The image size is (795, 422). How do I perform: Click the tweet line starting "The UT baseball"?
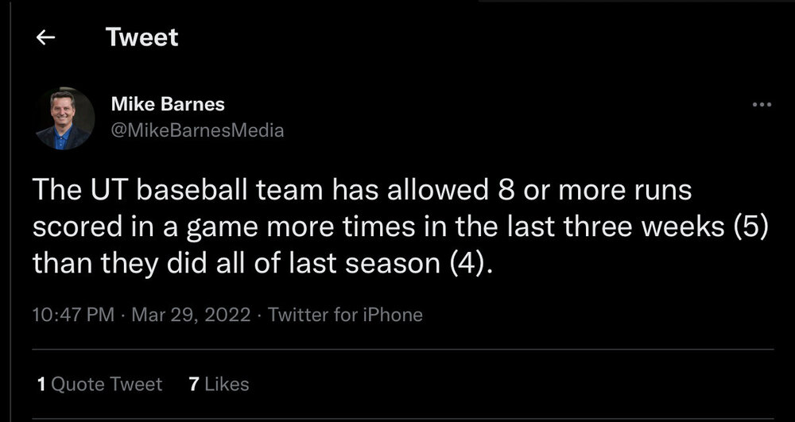coord(362,192)
